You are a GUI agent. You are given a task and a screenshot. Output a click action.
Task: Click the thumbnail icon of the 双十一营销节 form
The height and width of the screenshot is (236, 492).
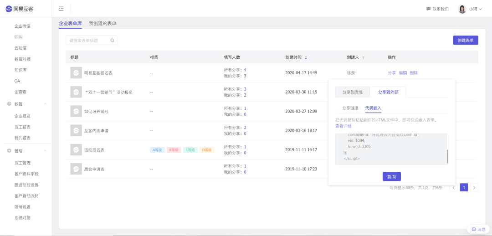76,92
